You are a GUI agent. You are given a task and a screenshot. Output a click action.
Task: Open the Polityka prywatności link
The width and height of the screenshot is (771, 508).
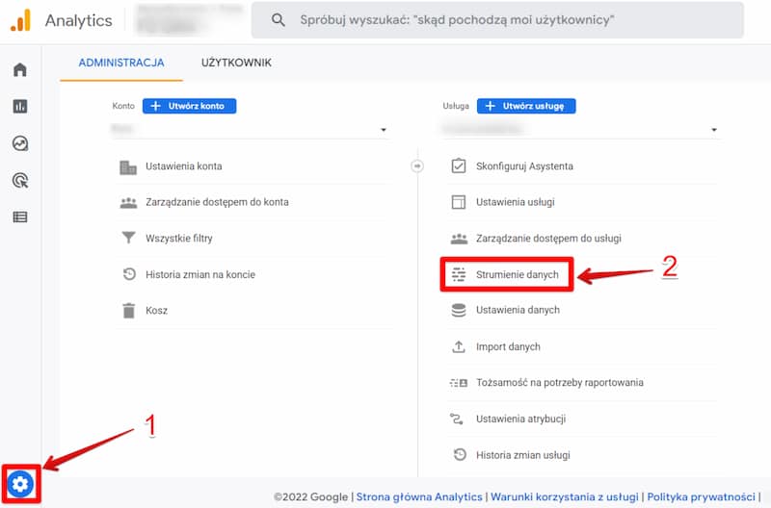(x=702, y=496)
